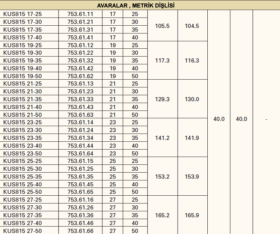Click value 116.3
The height and width of the screenshot is (234, 280).
(x=192, y=61)
